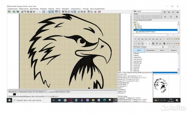Select the jef format filter button
Image resolution: width=189 pixels, height=114 pixels.
tap(150, 38)
